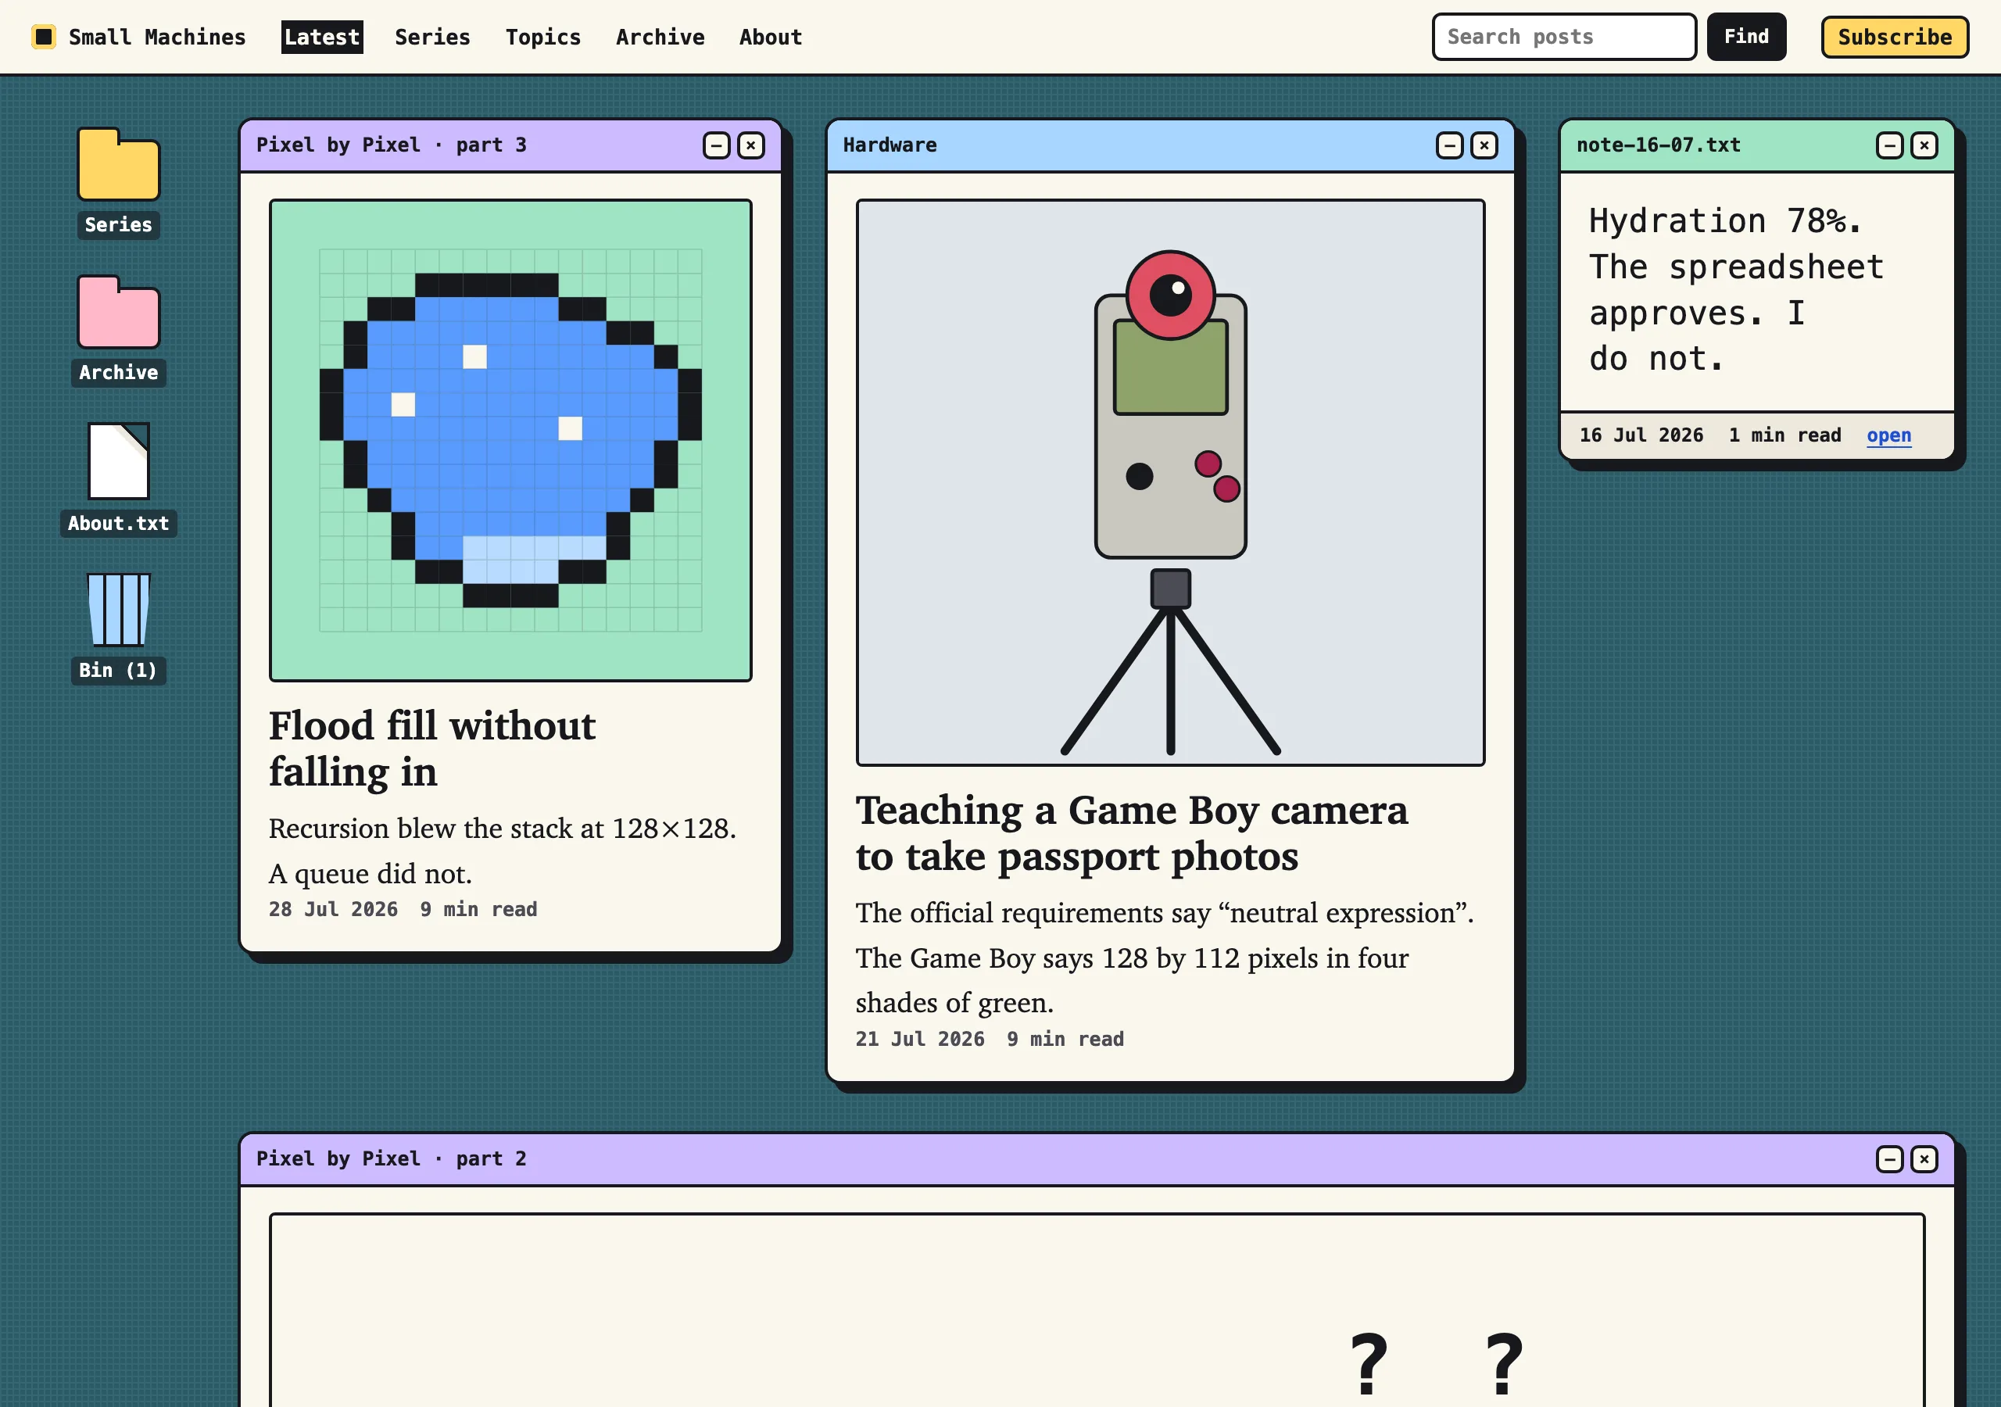Open the Bin (1) trash icon
Image resolution: width=2001 pixels, height=1407 pixels.
(x=119, y=610)
